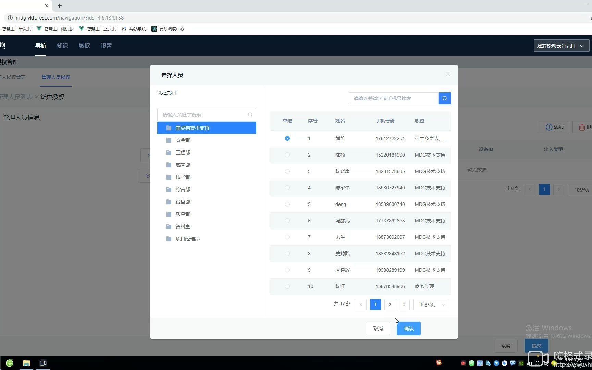Open the background page 10条/页 dropdown

click(x=580, y=189)
